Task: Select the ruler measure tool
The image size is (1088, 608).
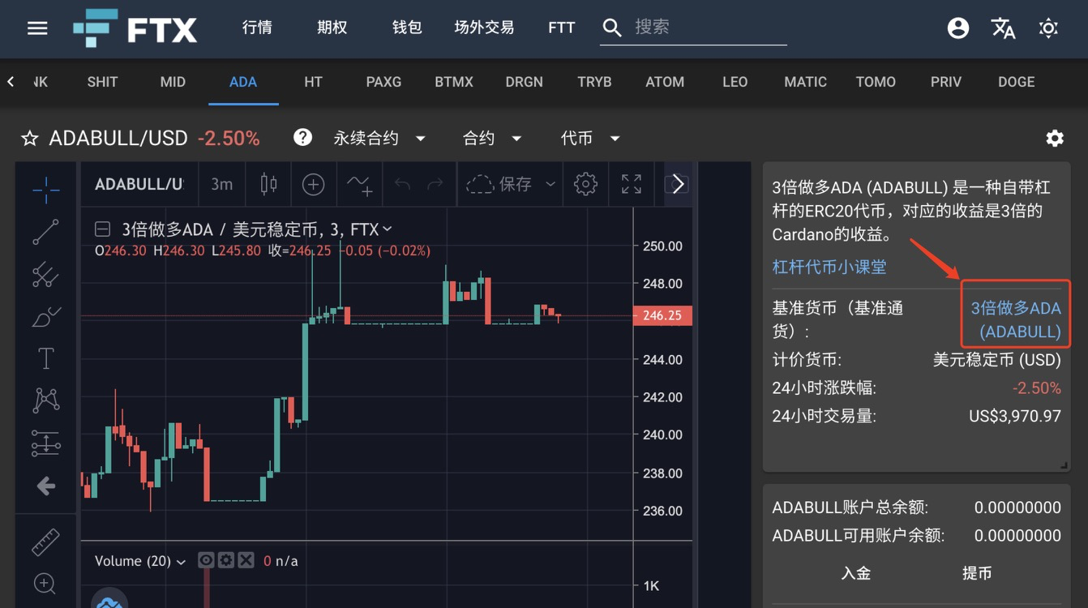Action: 46,542
